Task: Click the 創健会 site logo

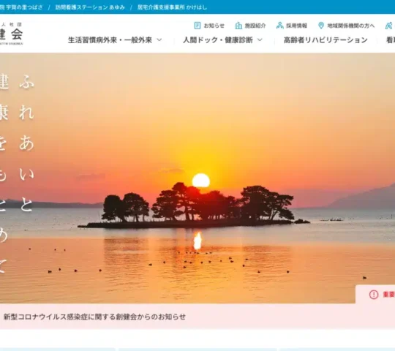Action: pos(11,34)
